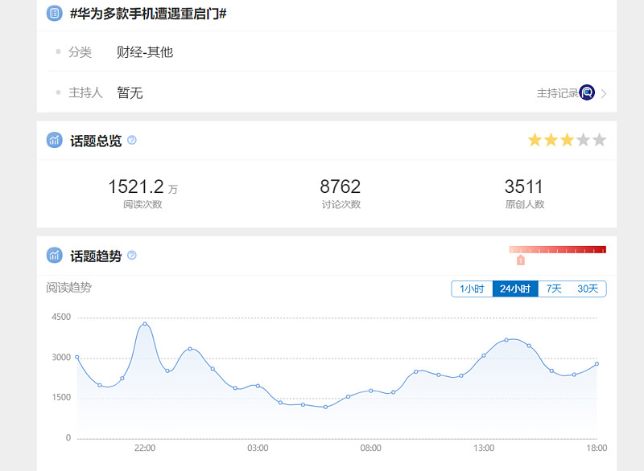644x471 pixels.
Task: Click the fourth gray rating star
Action: [x=583, y=140]
